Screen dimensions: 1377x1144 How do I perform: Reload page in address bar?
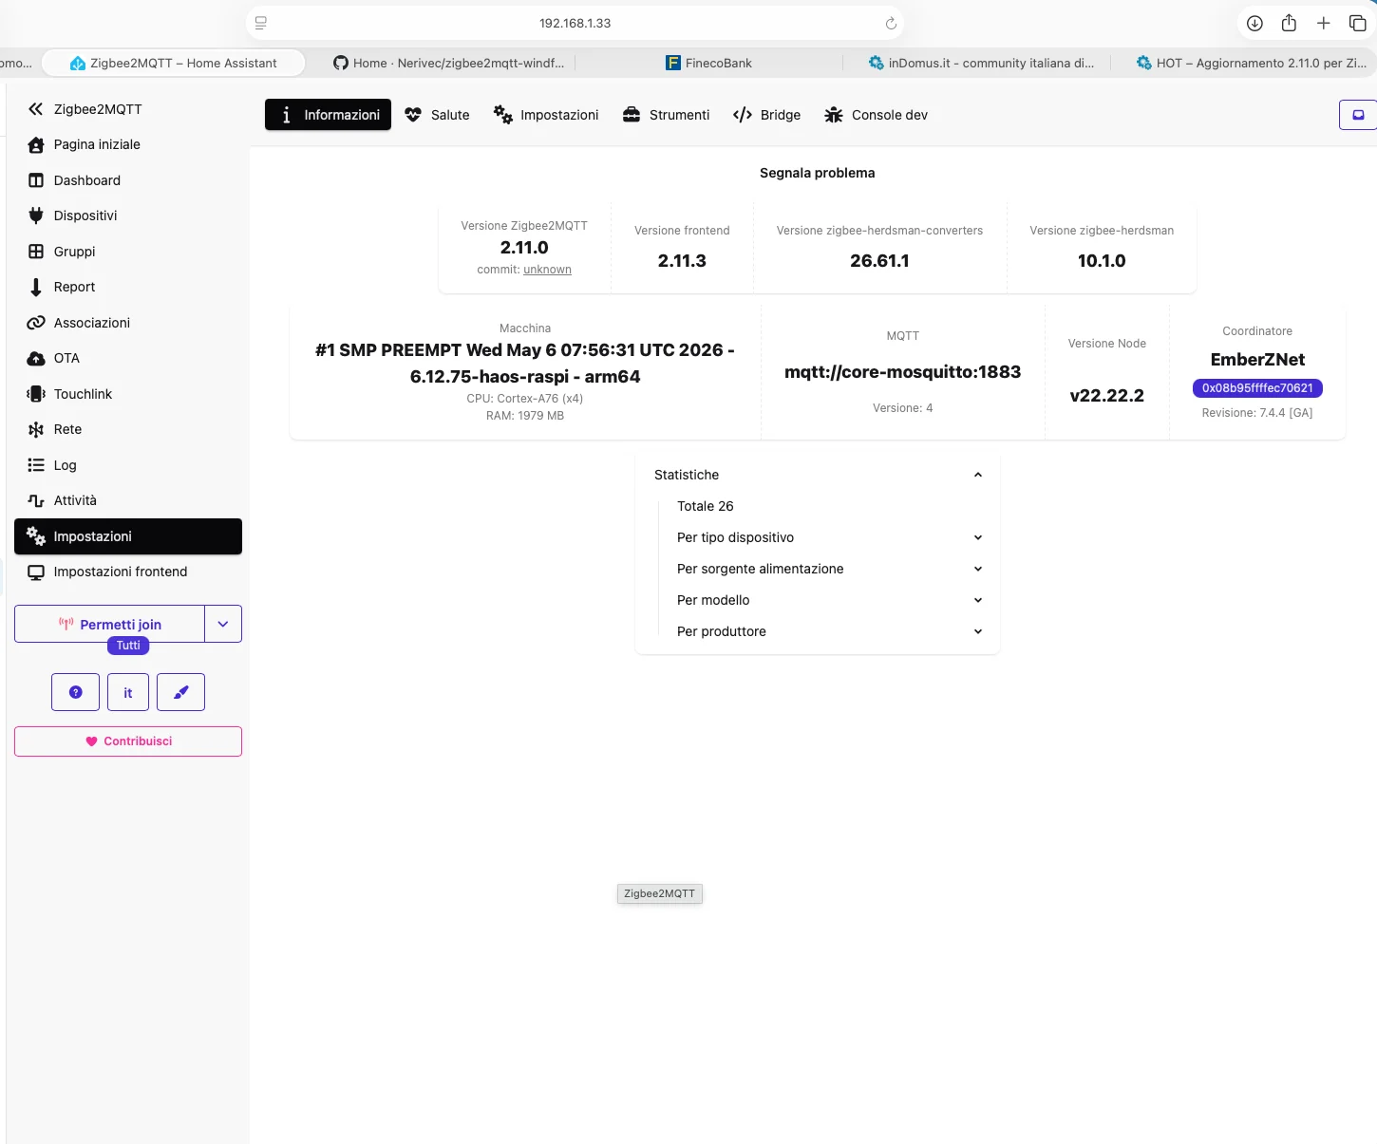coord(891,23)
